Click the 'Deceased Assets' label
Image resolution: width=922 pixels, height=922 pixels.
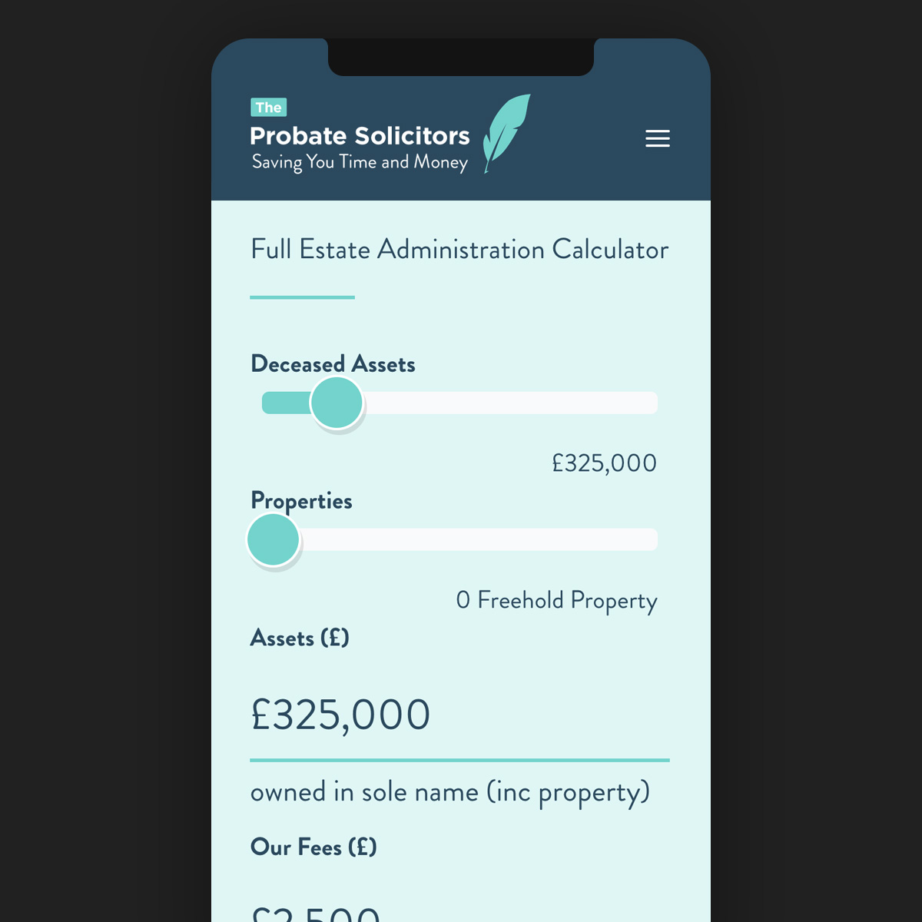(333, 364)
